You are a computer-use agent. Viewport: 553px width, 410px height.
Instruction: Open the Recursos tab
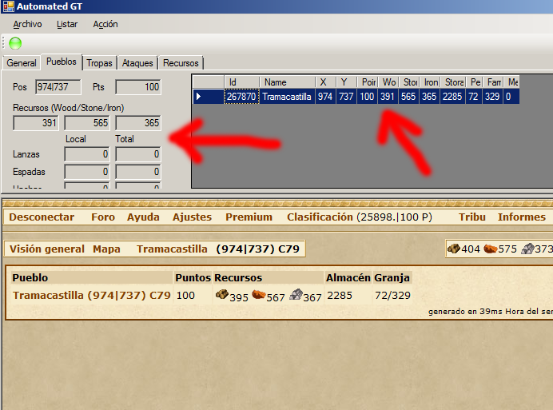[x=181, y=63]
